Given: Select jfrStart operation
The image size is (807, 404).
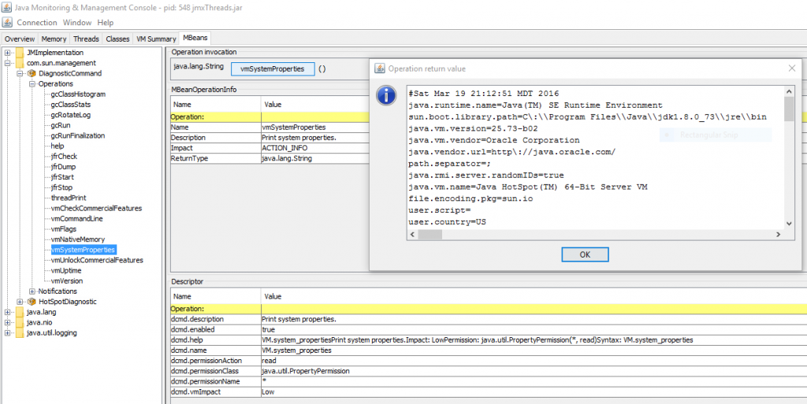Looking at the screenshot, I should tap(63, 177).
